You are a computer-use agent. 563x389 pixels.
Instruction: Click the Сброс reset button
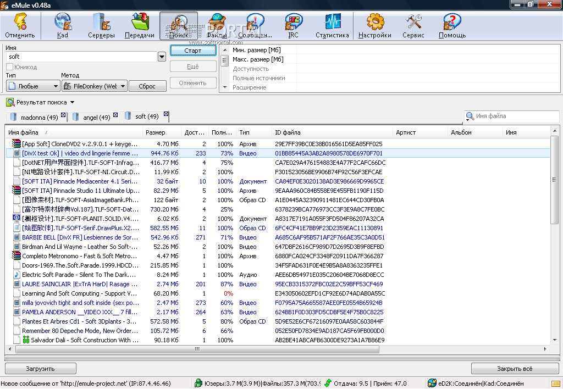click(x=147, y=86)
